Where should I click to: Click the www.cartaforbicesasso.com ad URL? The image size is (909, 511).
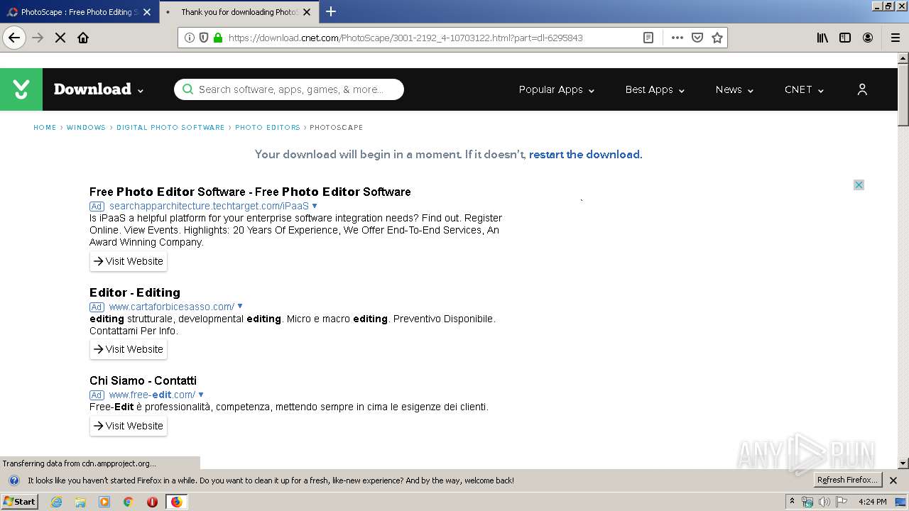(172, 307)
